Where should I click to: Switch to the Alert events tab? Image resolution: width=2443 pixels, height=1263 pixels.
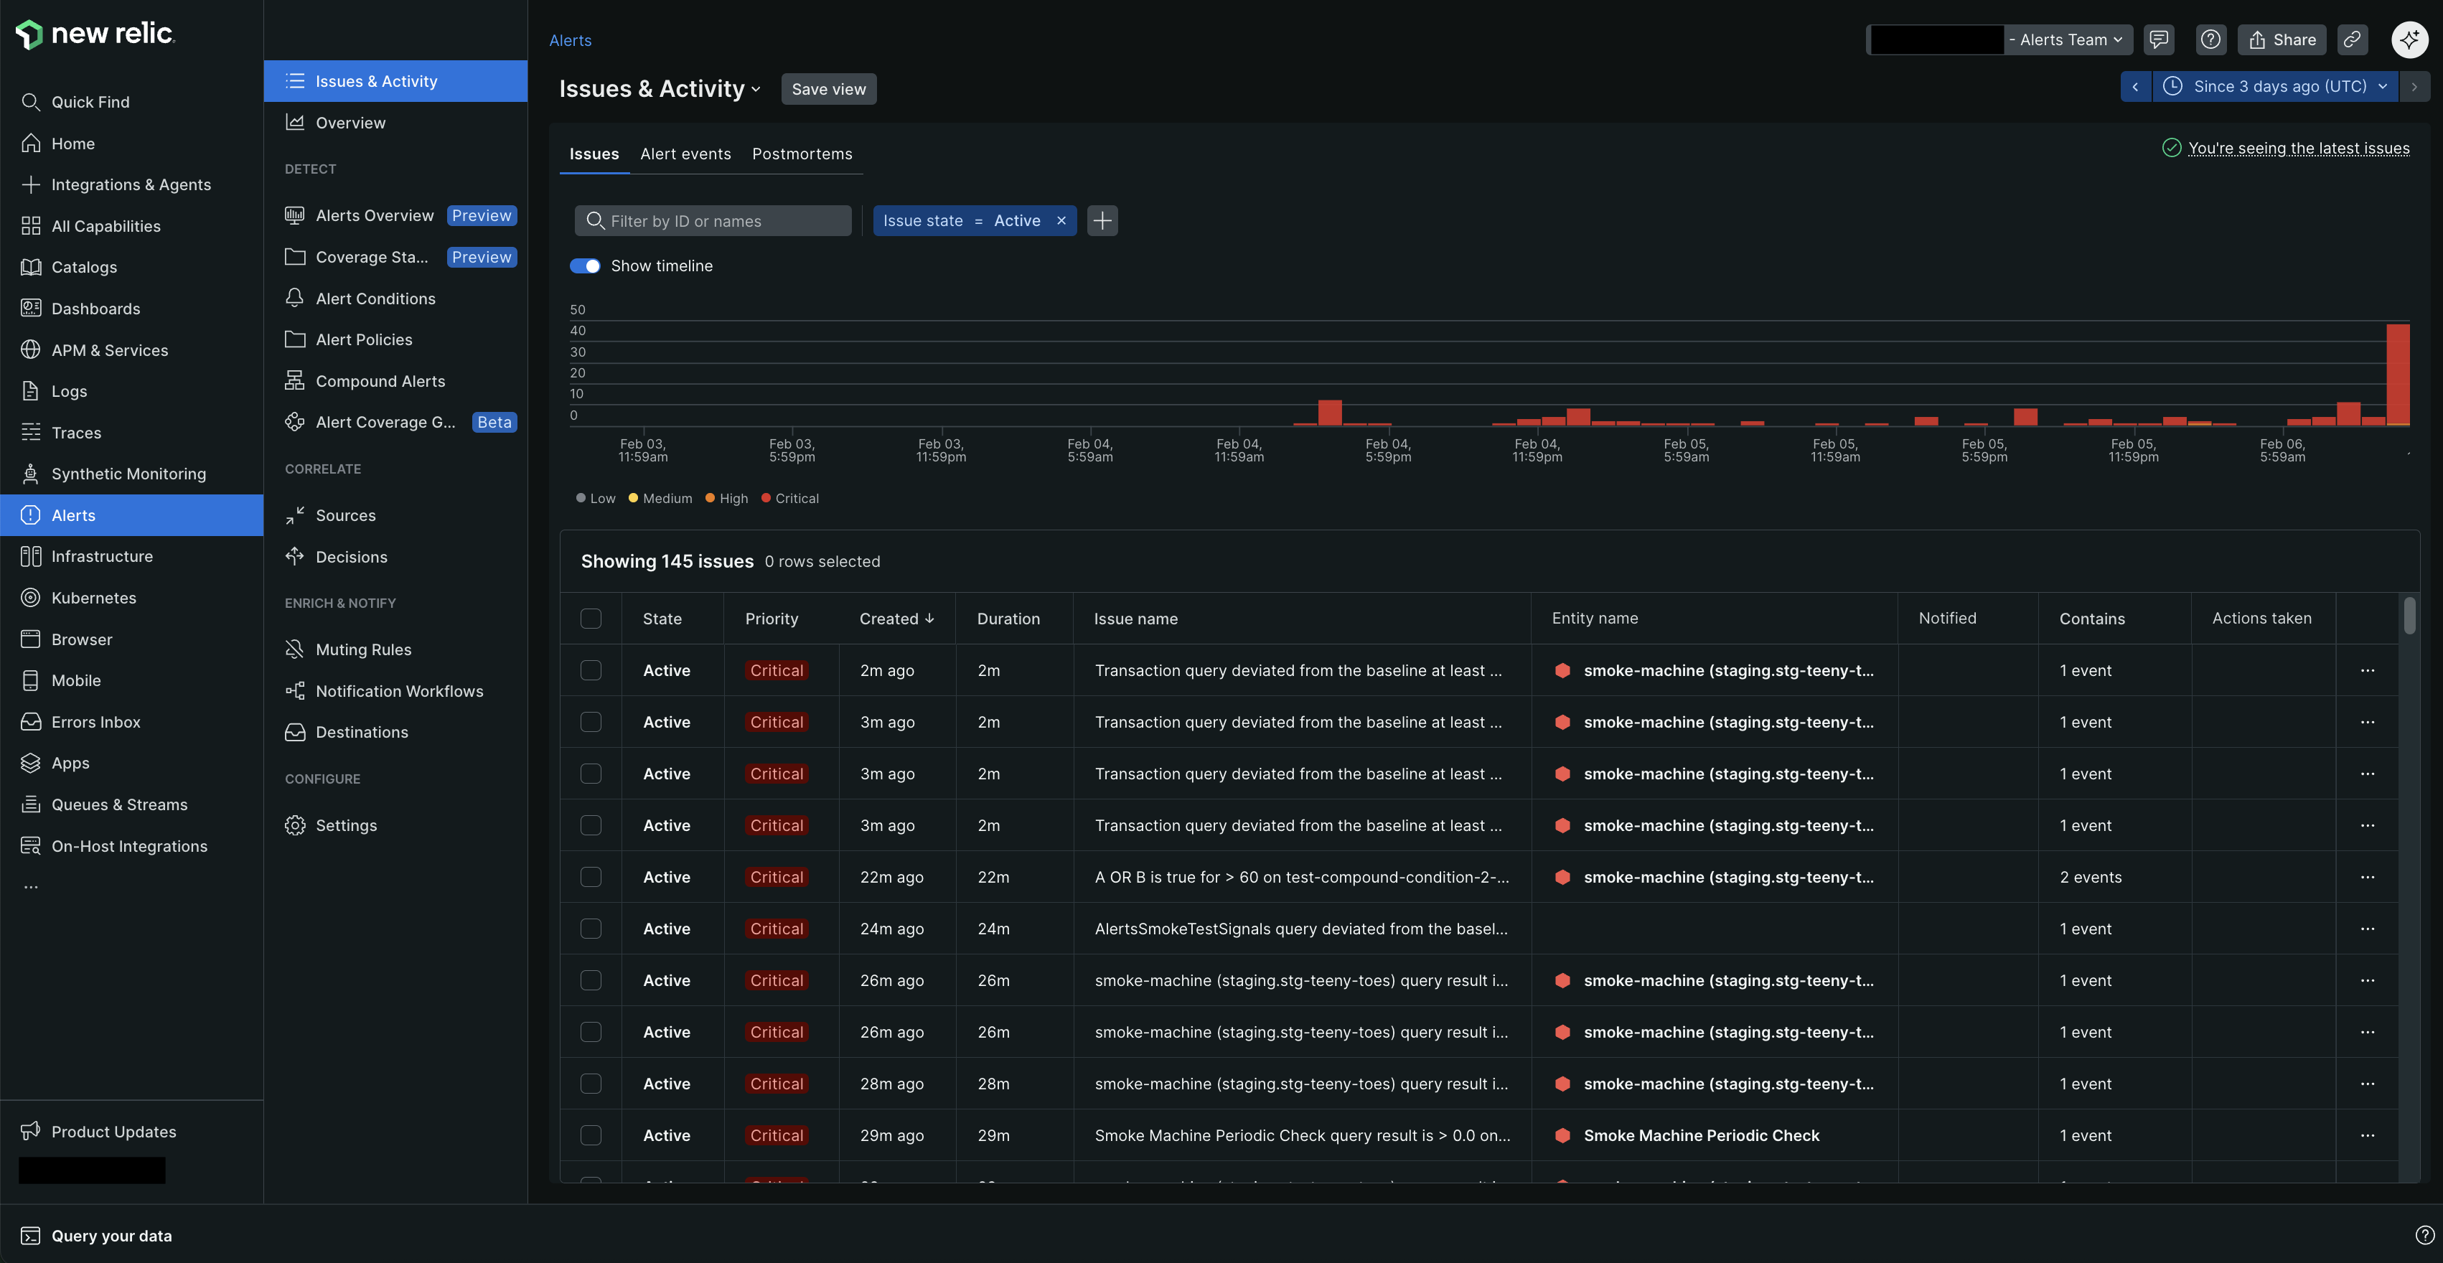[x=685, y=154]
